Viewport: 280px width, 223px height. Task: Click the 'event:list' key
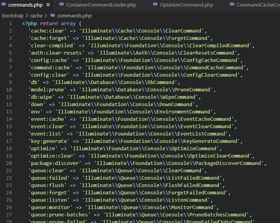click(46, 134)
